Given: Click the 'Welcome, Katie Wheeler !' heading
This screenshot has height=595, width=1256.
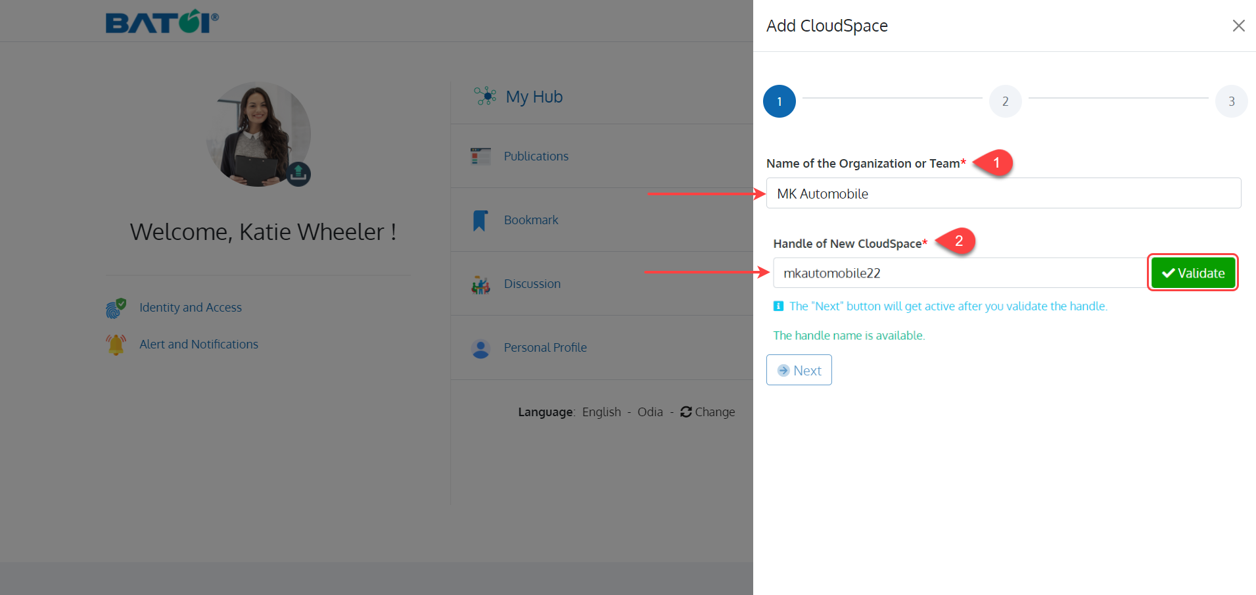Looking at the screenshot, I should (263, 232).
